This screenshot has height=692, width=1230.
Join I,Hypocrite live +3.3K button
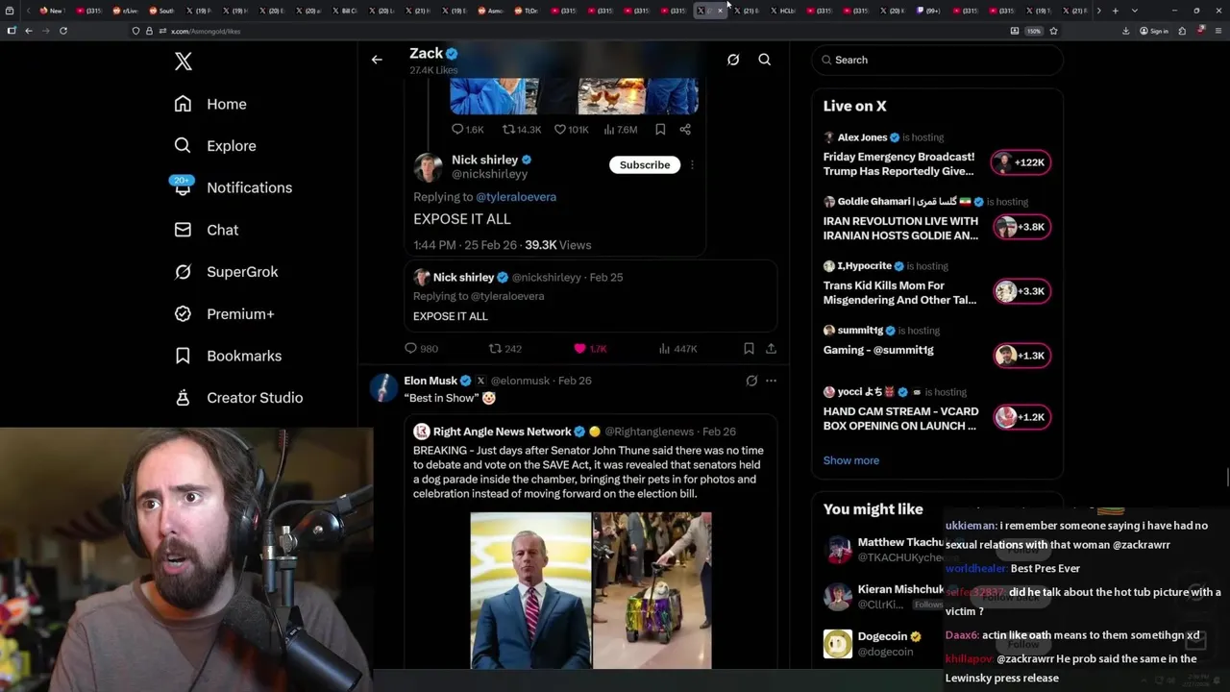(1021, 291)
